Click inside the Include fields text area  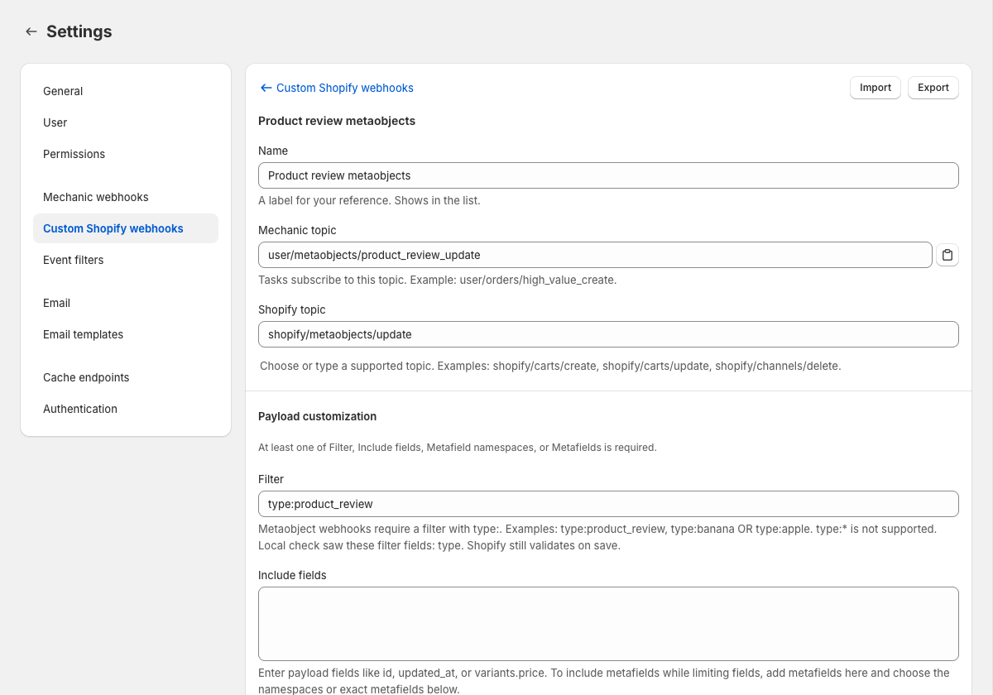click(608, 624)
